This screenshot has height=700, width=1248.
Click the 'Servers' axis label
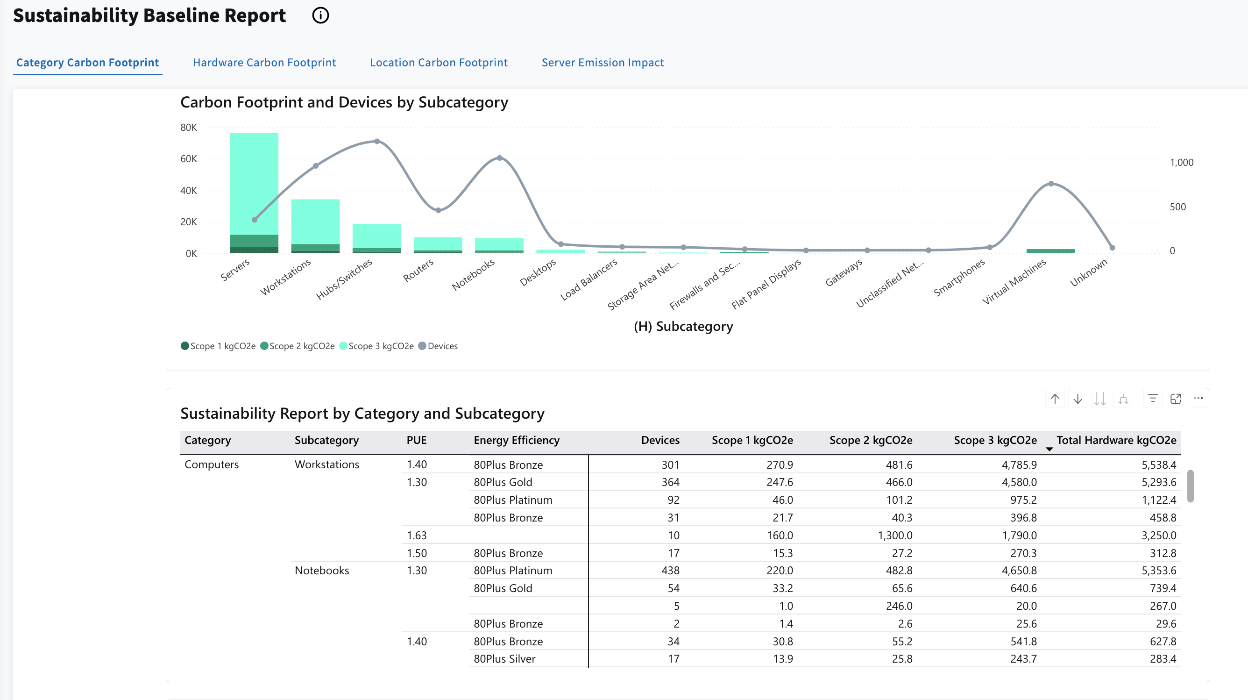[x=235, y=270]
